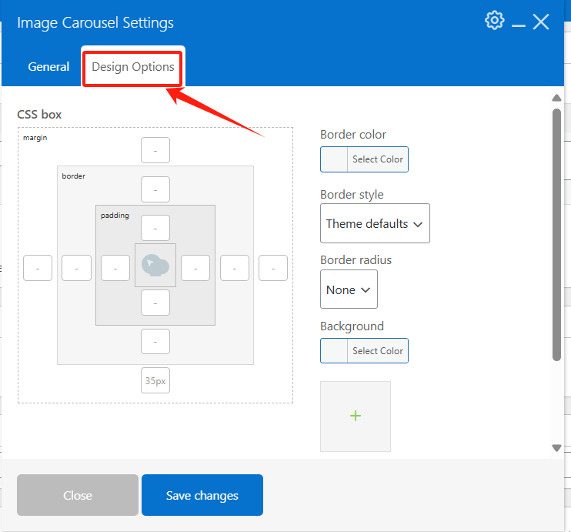Close panel with the X icon
The image size is (571, 532).
541,22
